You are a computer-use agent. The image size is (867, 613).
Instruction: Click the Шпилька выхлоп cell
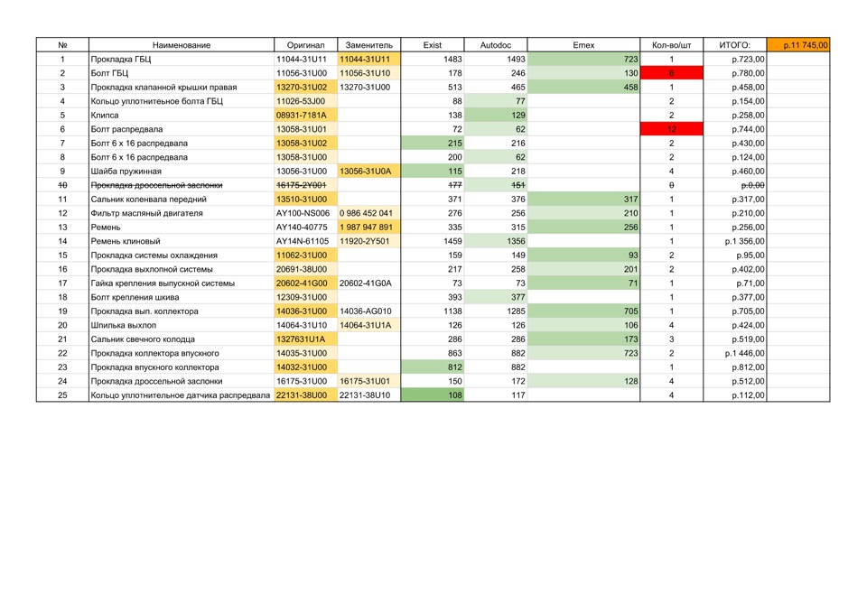coord(182,325)
